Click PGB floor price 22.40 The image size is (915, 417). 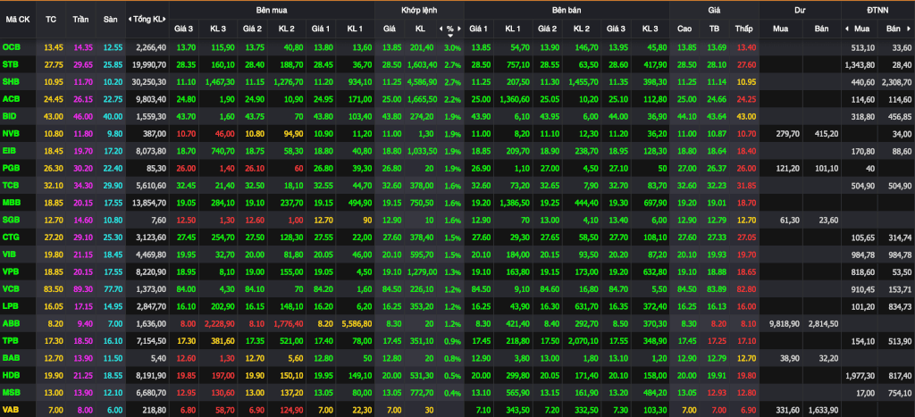pos(113,169)
